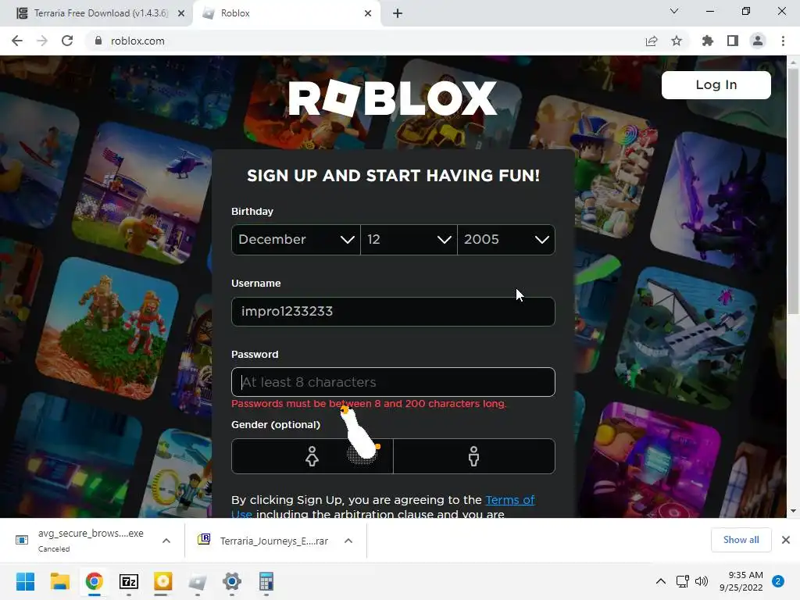Viewport: 800px width, 600px height.
Task: Click the scrollbar up arrow
Action: point(793,62)
